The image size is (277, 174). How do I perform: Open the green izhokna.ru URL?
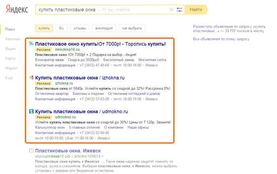(x=64, y=83)
